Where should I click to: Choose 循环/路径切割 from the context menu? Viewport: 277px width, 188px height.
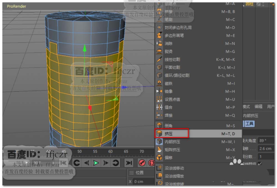[177, 75]
